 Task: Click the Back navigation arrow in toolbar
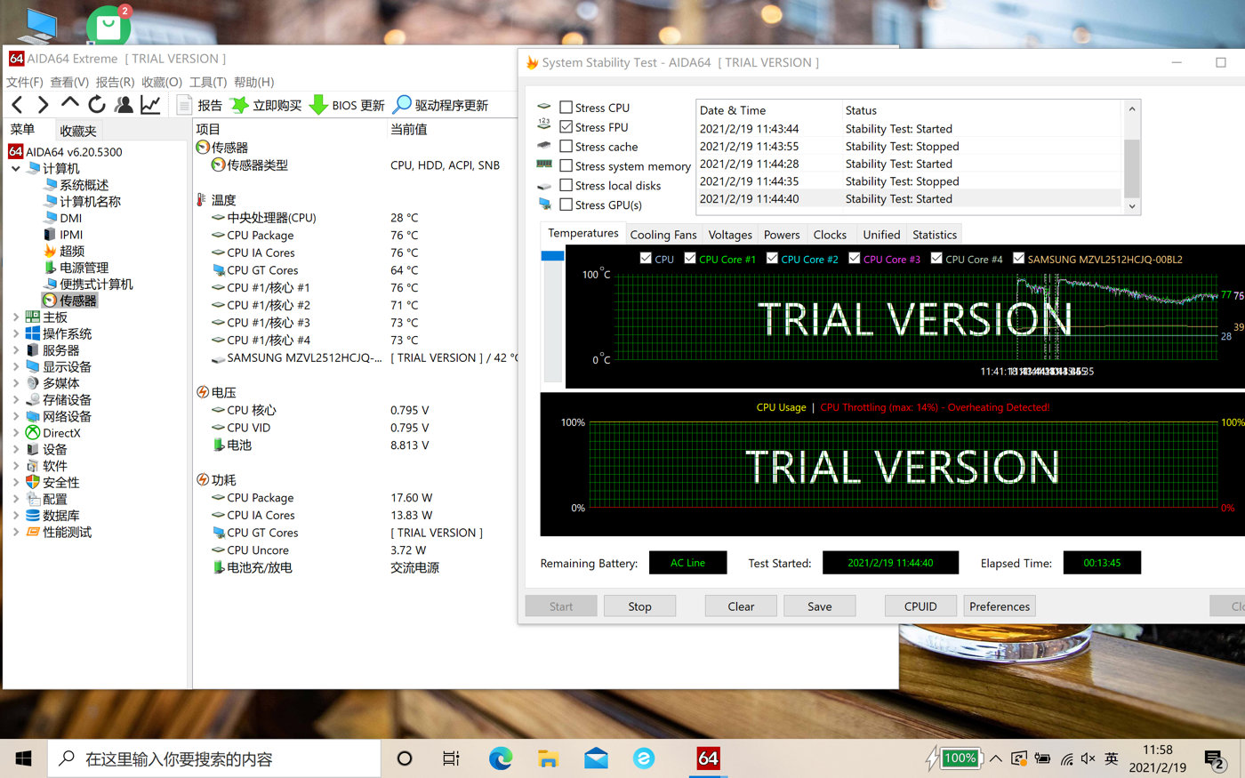[17, 105]
